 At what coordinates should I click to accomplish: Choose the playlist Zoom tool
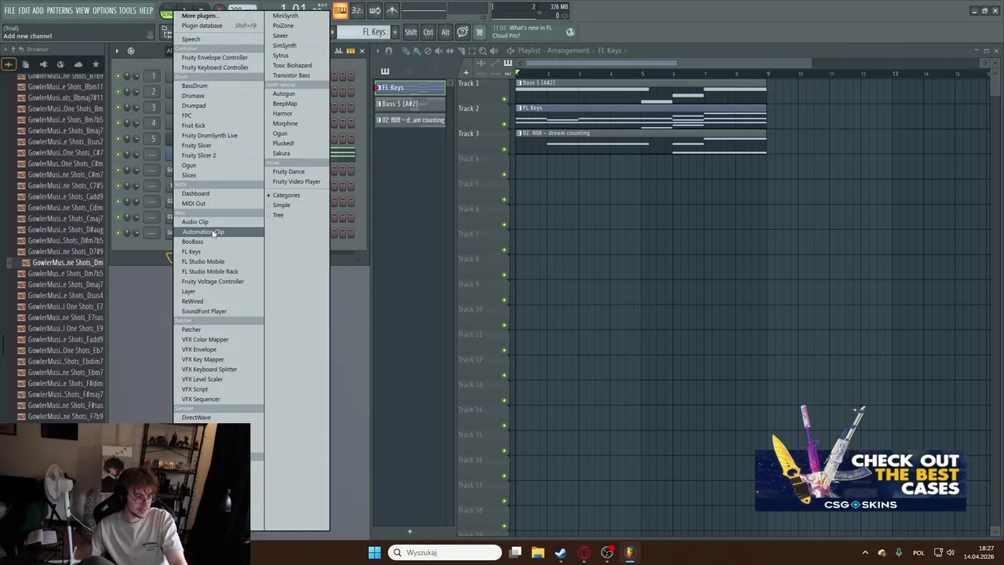(x=482, y=51)
